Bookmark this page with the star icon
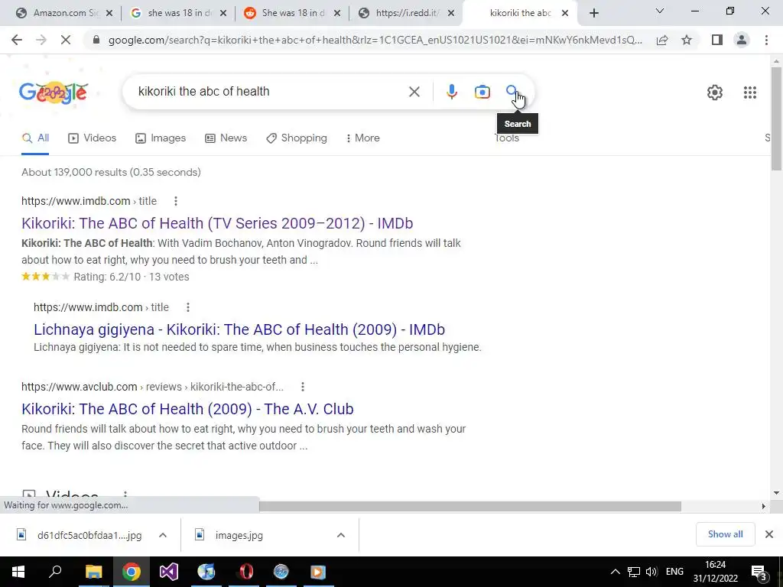 [x=687, y=40]
